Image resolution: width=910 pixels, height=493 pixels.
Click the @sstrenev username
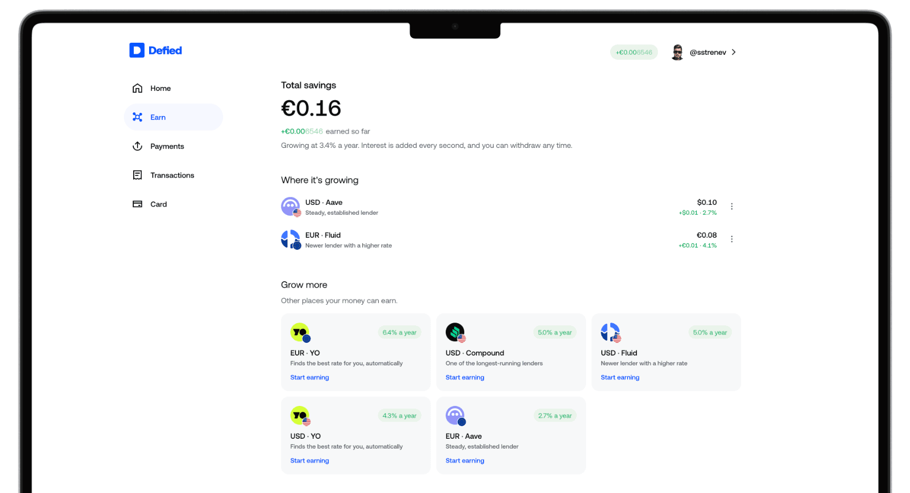[708, 52]
